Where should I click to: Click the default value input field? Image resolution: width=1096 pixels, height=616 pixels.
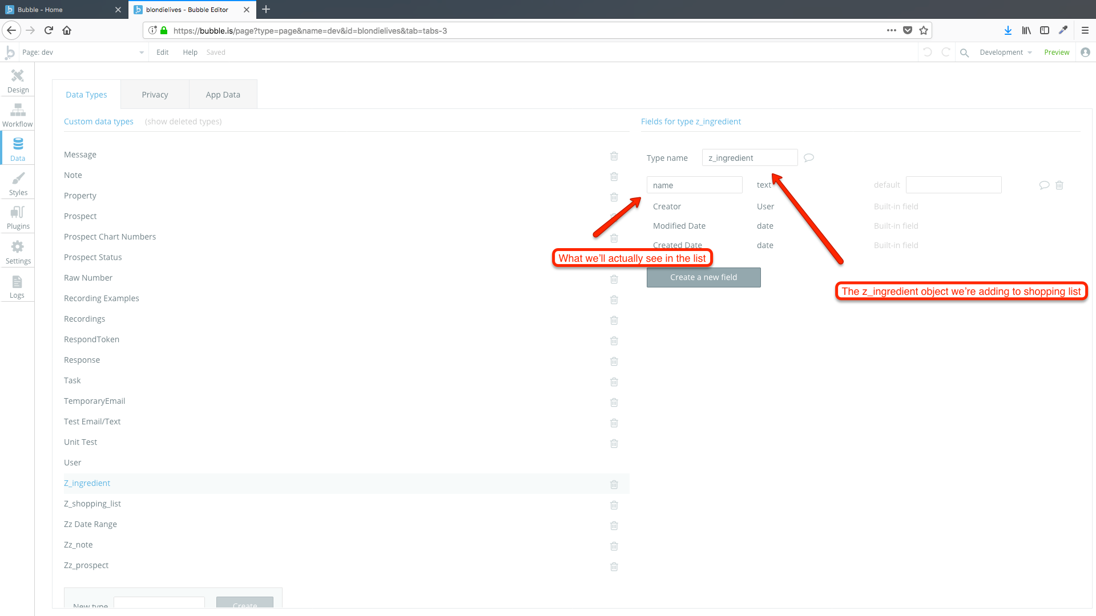coord(953,185)
